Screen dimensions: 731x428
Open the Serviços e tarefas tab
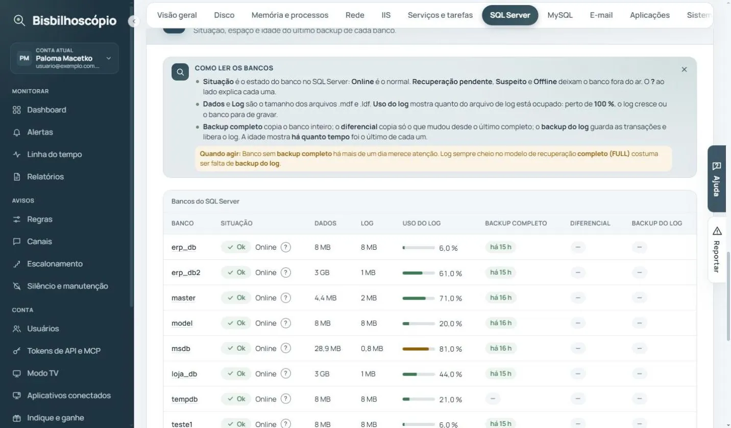tap(440, 15)
